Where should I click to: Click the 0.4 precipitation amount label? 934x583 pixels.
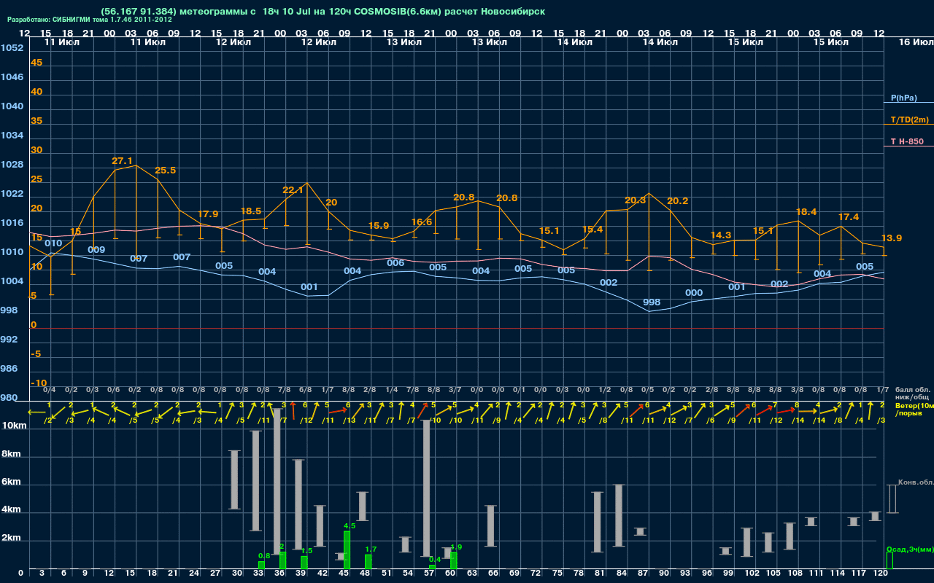pyautogui.click(x=435, y=560)
